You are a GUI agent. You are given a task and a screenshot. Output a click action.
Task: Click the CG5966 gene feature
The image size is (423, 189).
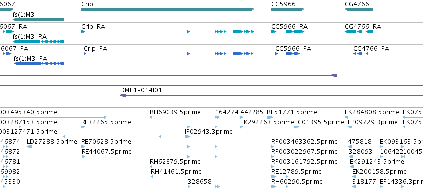pyautogui.click(x=288, y=9)
